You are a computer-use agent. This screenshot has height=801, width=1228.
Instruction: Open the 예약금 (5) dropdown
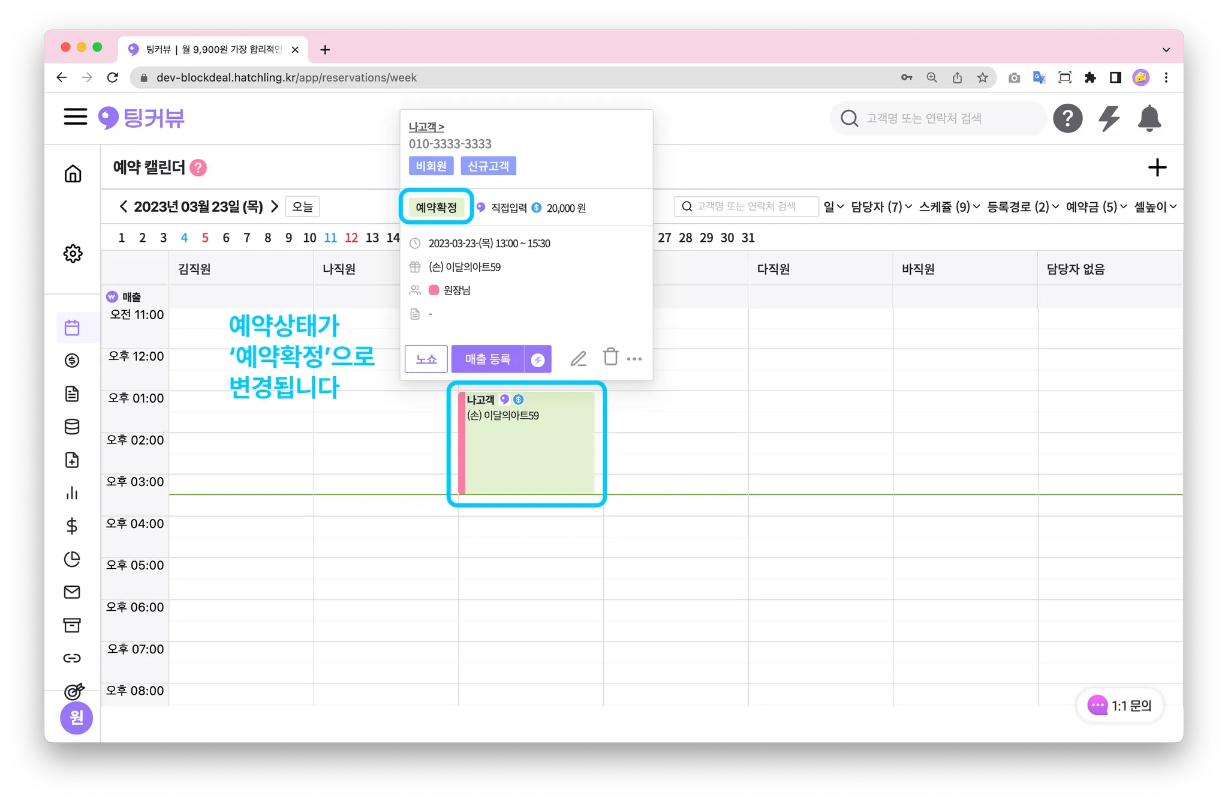[x=1096, y=206]
